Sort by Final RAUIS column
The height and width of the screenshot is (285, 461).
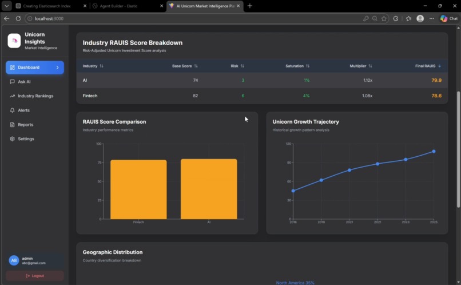428,66
